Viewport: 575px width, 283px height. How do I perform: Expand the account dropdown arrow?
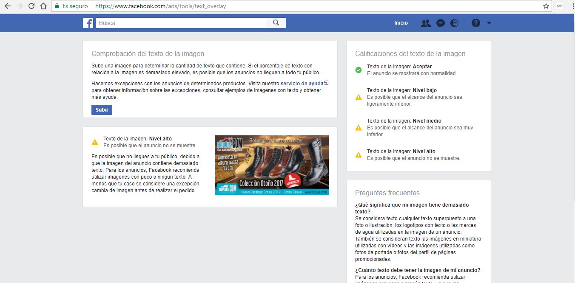point(489,23)
